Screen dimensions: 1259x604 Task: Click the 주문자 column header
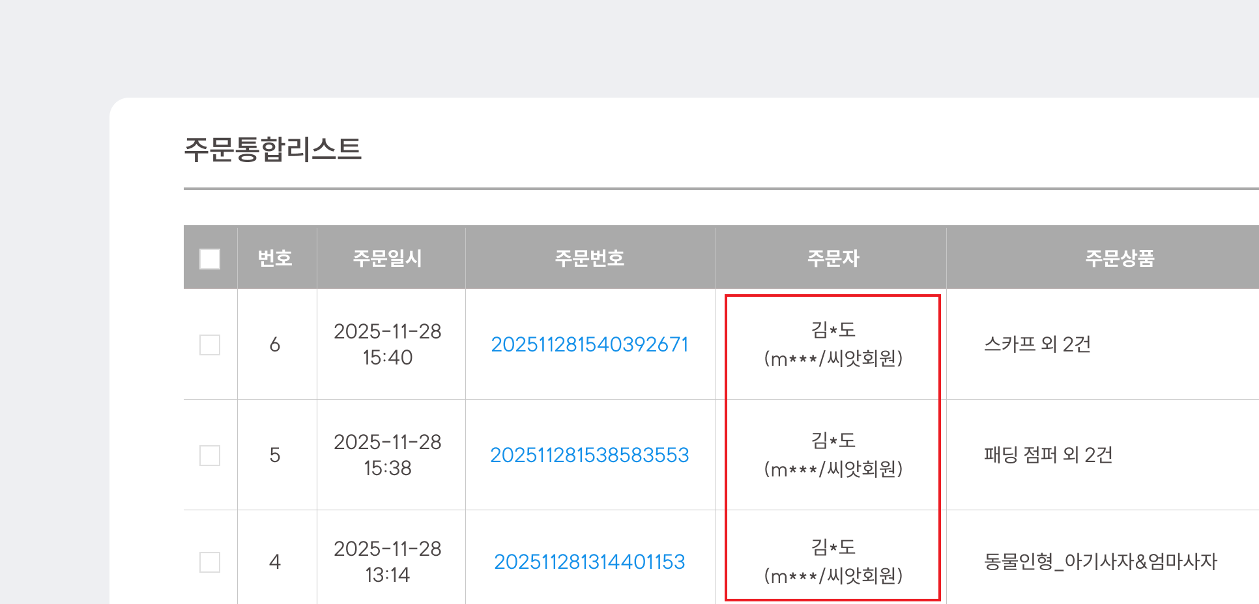point(833,258)
